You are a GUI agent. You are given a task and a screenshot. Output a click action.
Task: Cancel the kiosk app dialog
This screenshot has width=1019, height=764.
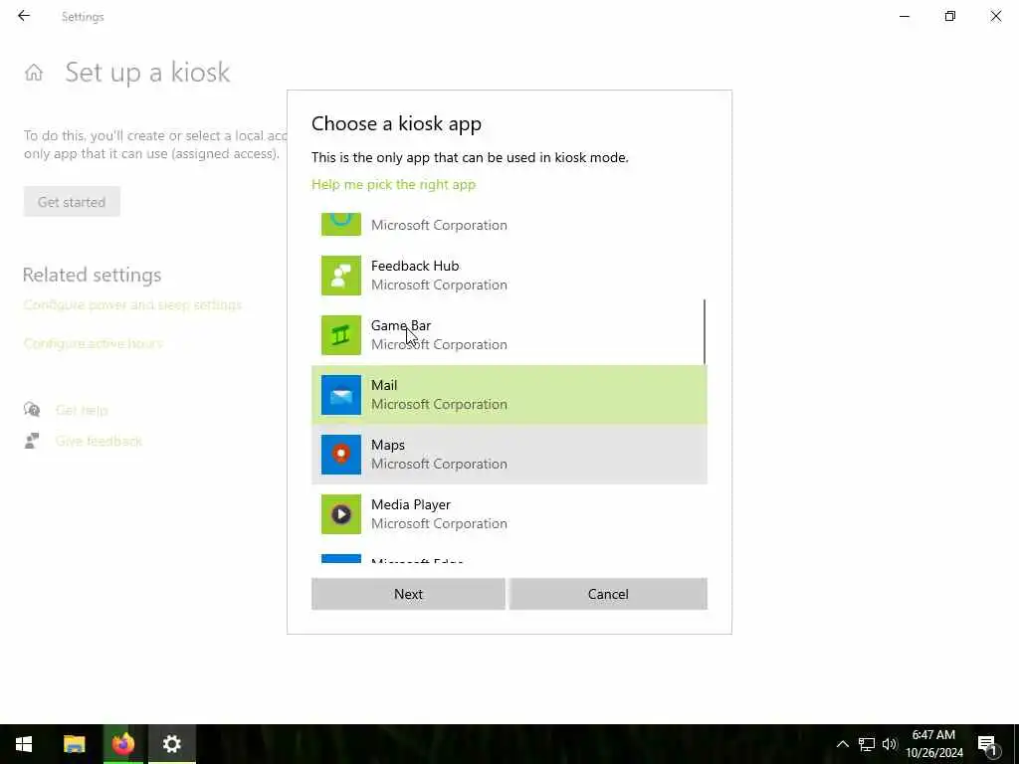point(608,594)
